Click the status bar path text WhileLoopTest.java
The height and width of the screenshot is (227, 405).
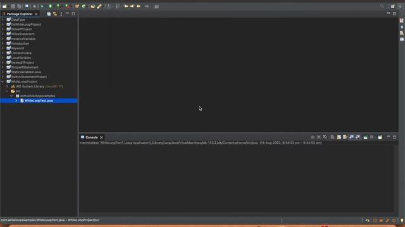[51, 220]
